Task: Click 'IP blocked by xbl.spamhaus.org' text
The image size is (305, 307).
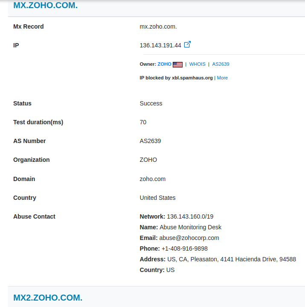Action: tap(176, 78)
